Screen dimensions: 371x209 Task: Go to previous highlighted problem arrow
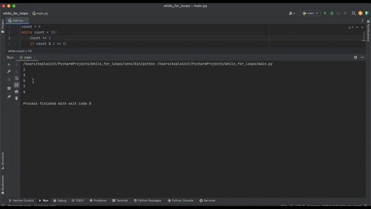tap(357, 27)
